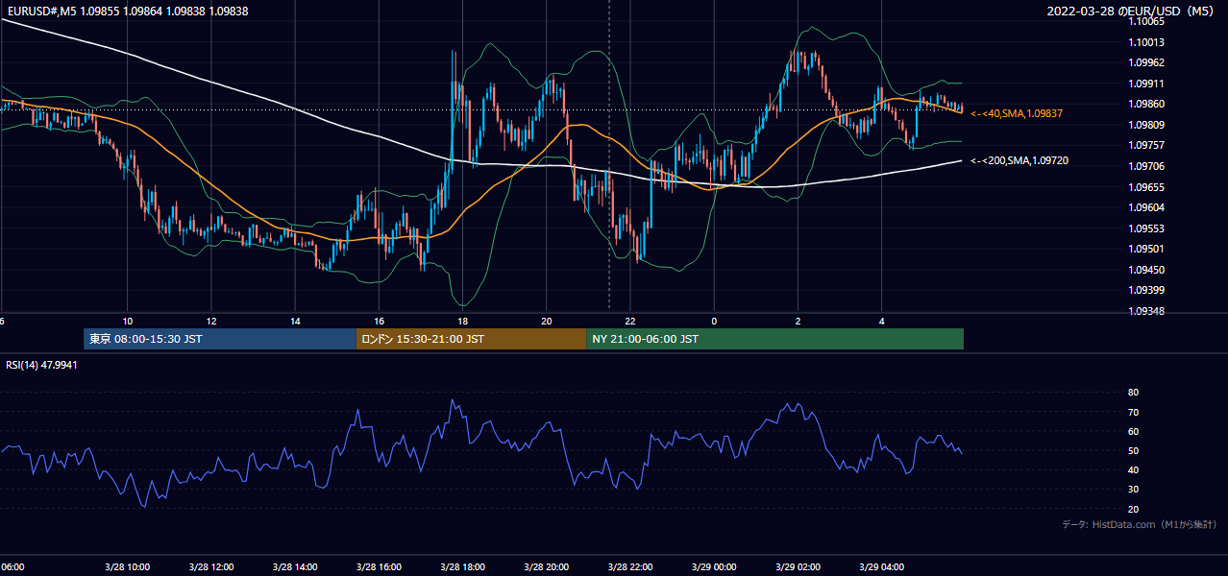Screen dimensions: 1228x576
Task: Open the HistData.com data source credit
Action: (1140, 524)
